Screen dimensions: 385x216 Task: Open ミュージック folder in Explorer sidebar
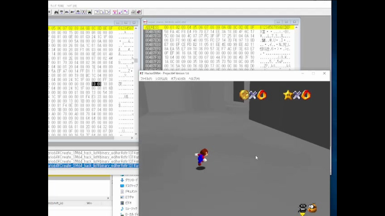[129, 209]
